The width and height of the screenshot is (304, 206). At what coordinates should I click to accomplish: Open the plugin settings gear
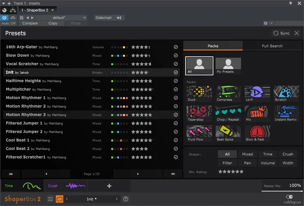[266, 23]
